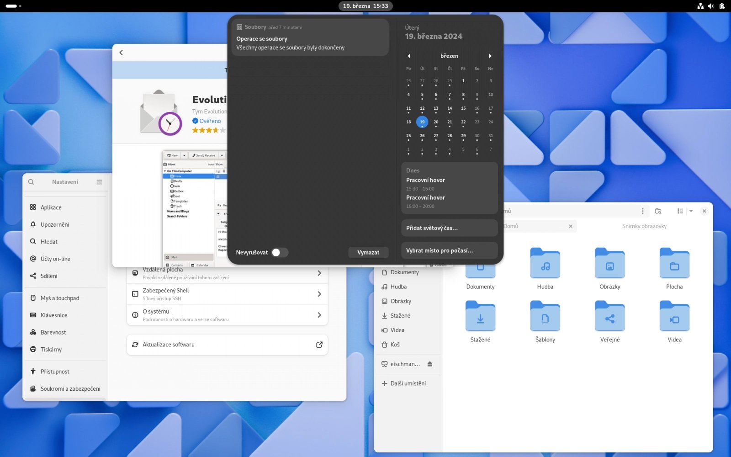This screenshot has height=457, width=731.
Task: Select day 22 in the calendar
Action: [463, 122]
